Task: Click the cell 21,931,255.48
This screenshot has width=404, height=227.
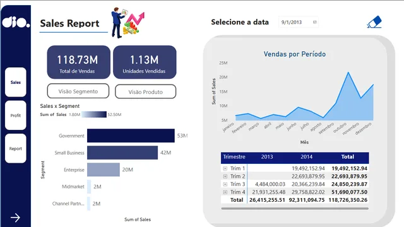Action: pyautogui.click(x=268, y=192)
